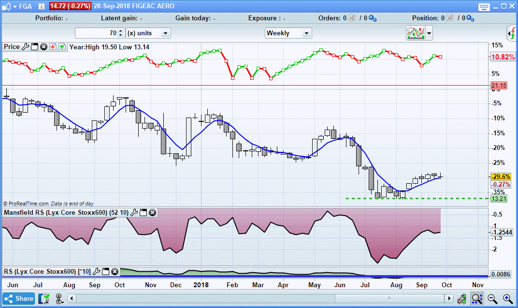
Task: Open settings for RS (Lyx Core Stoxx600) indicator
Action: (97, 272)
